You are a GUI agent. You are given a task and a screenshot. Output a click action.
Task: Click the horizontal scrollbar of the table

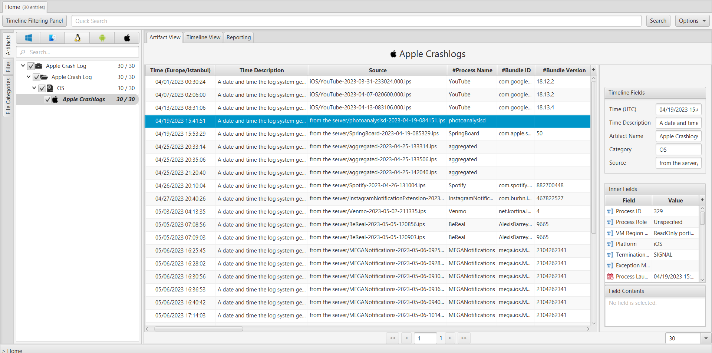point(199,329)
